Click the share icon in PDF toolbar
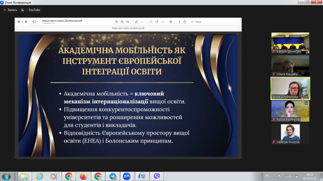323x181 pixels. 185,22
